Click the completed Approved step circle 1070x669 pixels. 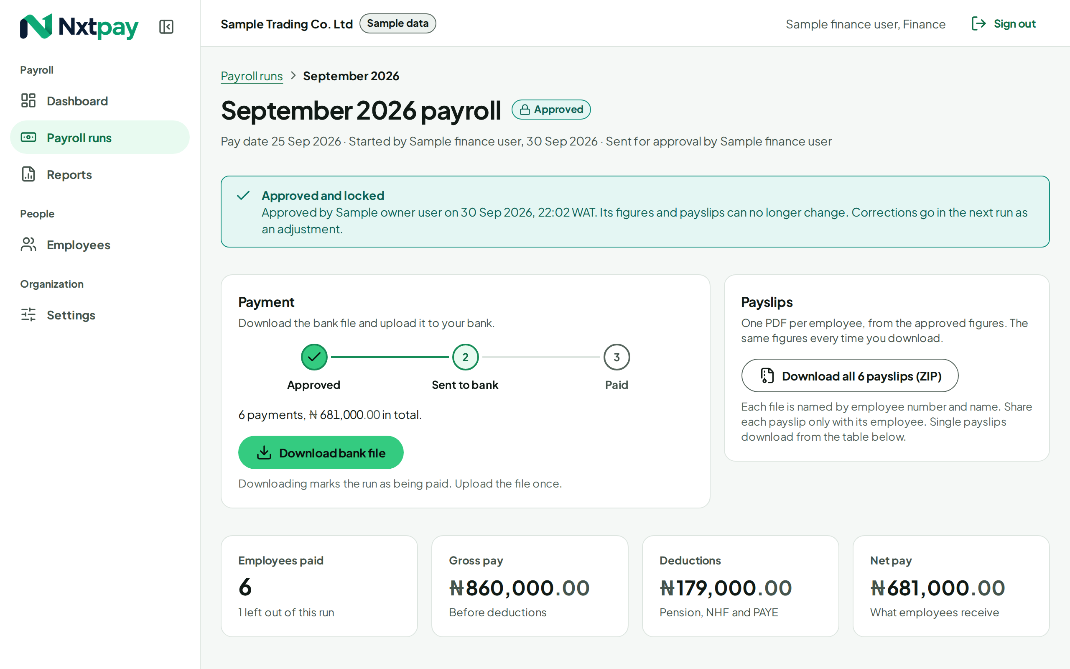click(x=314, y=357)
